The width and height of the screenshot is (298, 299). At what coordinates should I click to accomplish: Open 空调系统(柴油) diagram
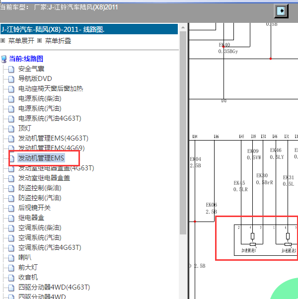click(40, 227)
